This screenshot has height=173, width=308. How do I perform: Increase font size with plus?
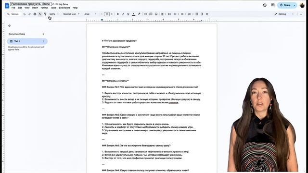pos(112,14)
